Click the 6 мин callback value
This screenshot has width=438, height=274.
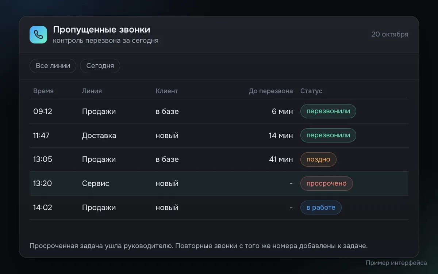[x=283, y=111]
